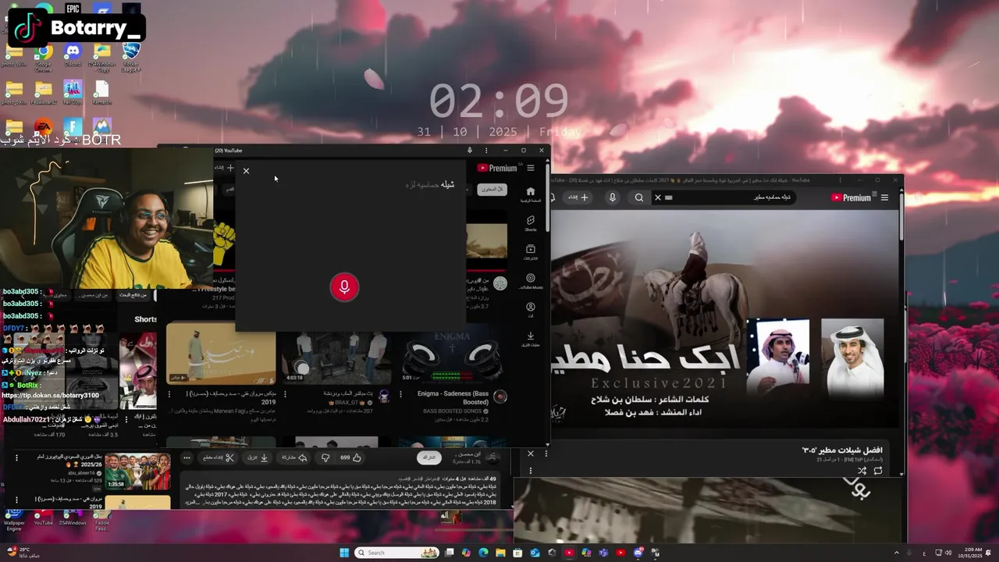This screenshot has height=562, width=999.
Task: Click the taskbar Search box
Action: (x=396, y=553)
